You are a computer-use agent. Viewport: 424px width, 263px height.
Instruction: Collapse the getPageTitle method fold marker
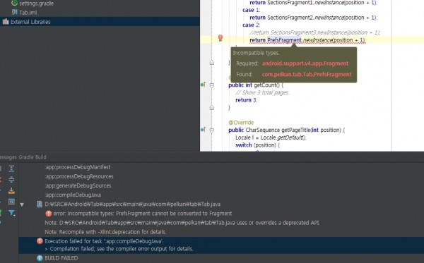212,130
